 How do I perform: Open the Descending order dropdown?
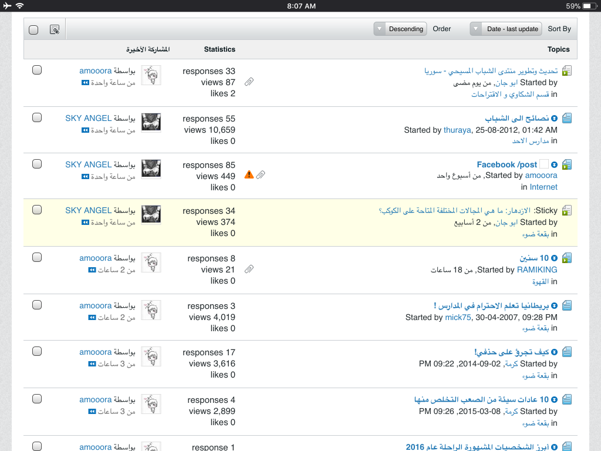(x=400, y=29)
